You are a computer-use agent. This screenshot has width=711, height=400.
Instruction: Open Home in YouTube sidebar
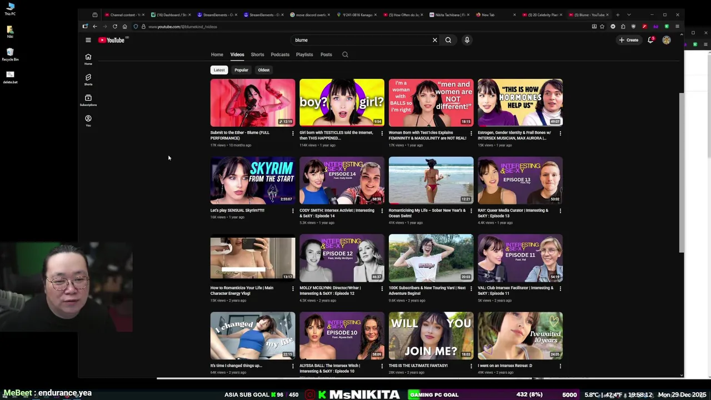88,59
